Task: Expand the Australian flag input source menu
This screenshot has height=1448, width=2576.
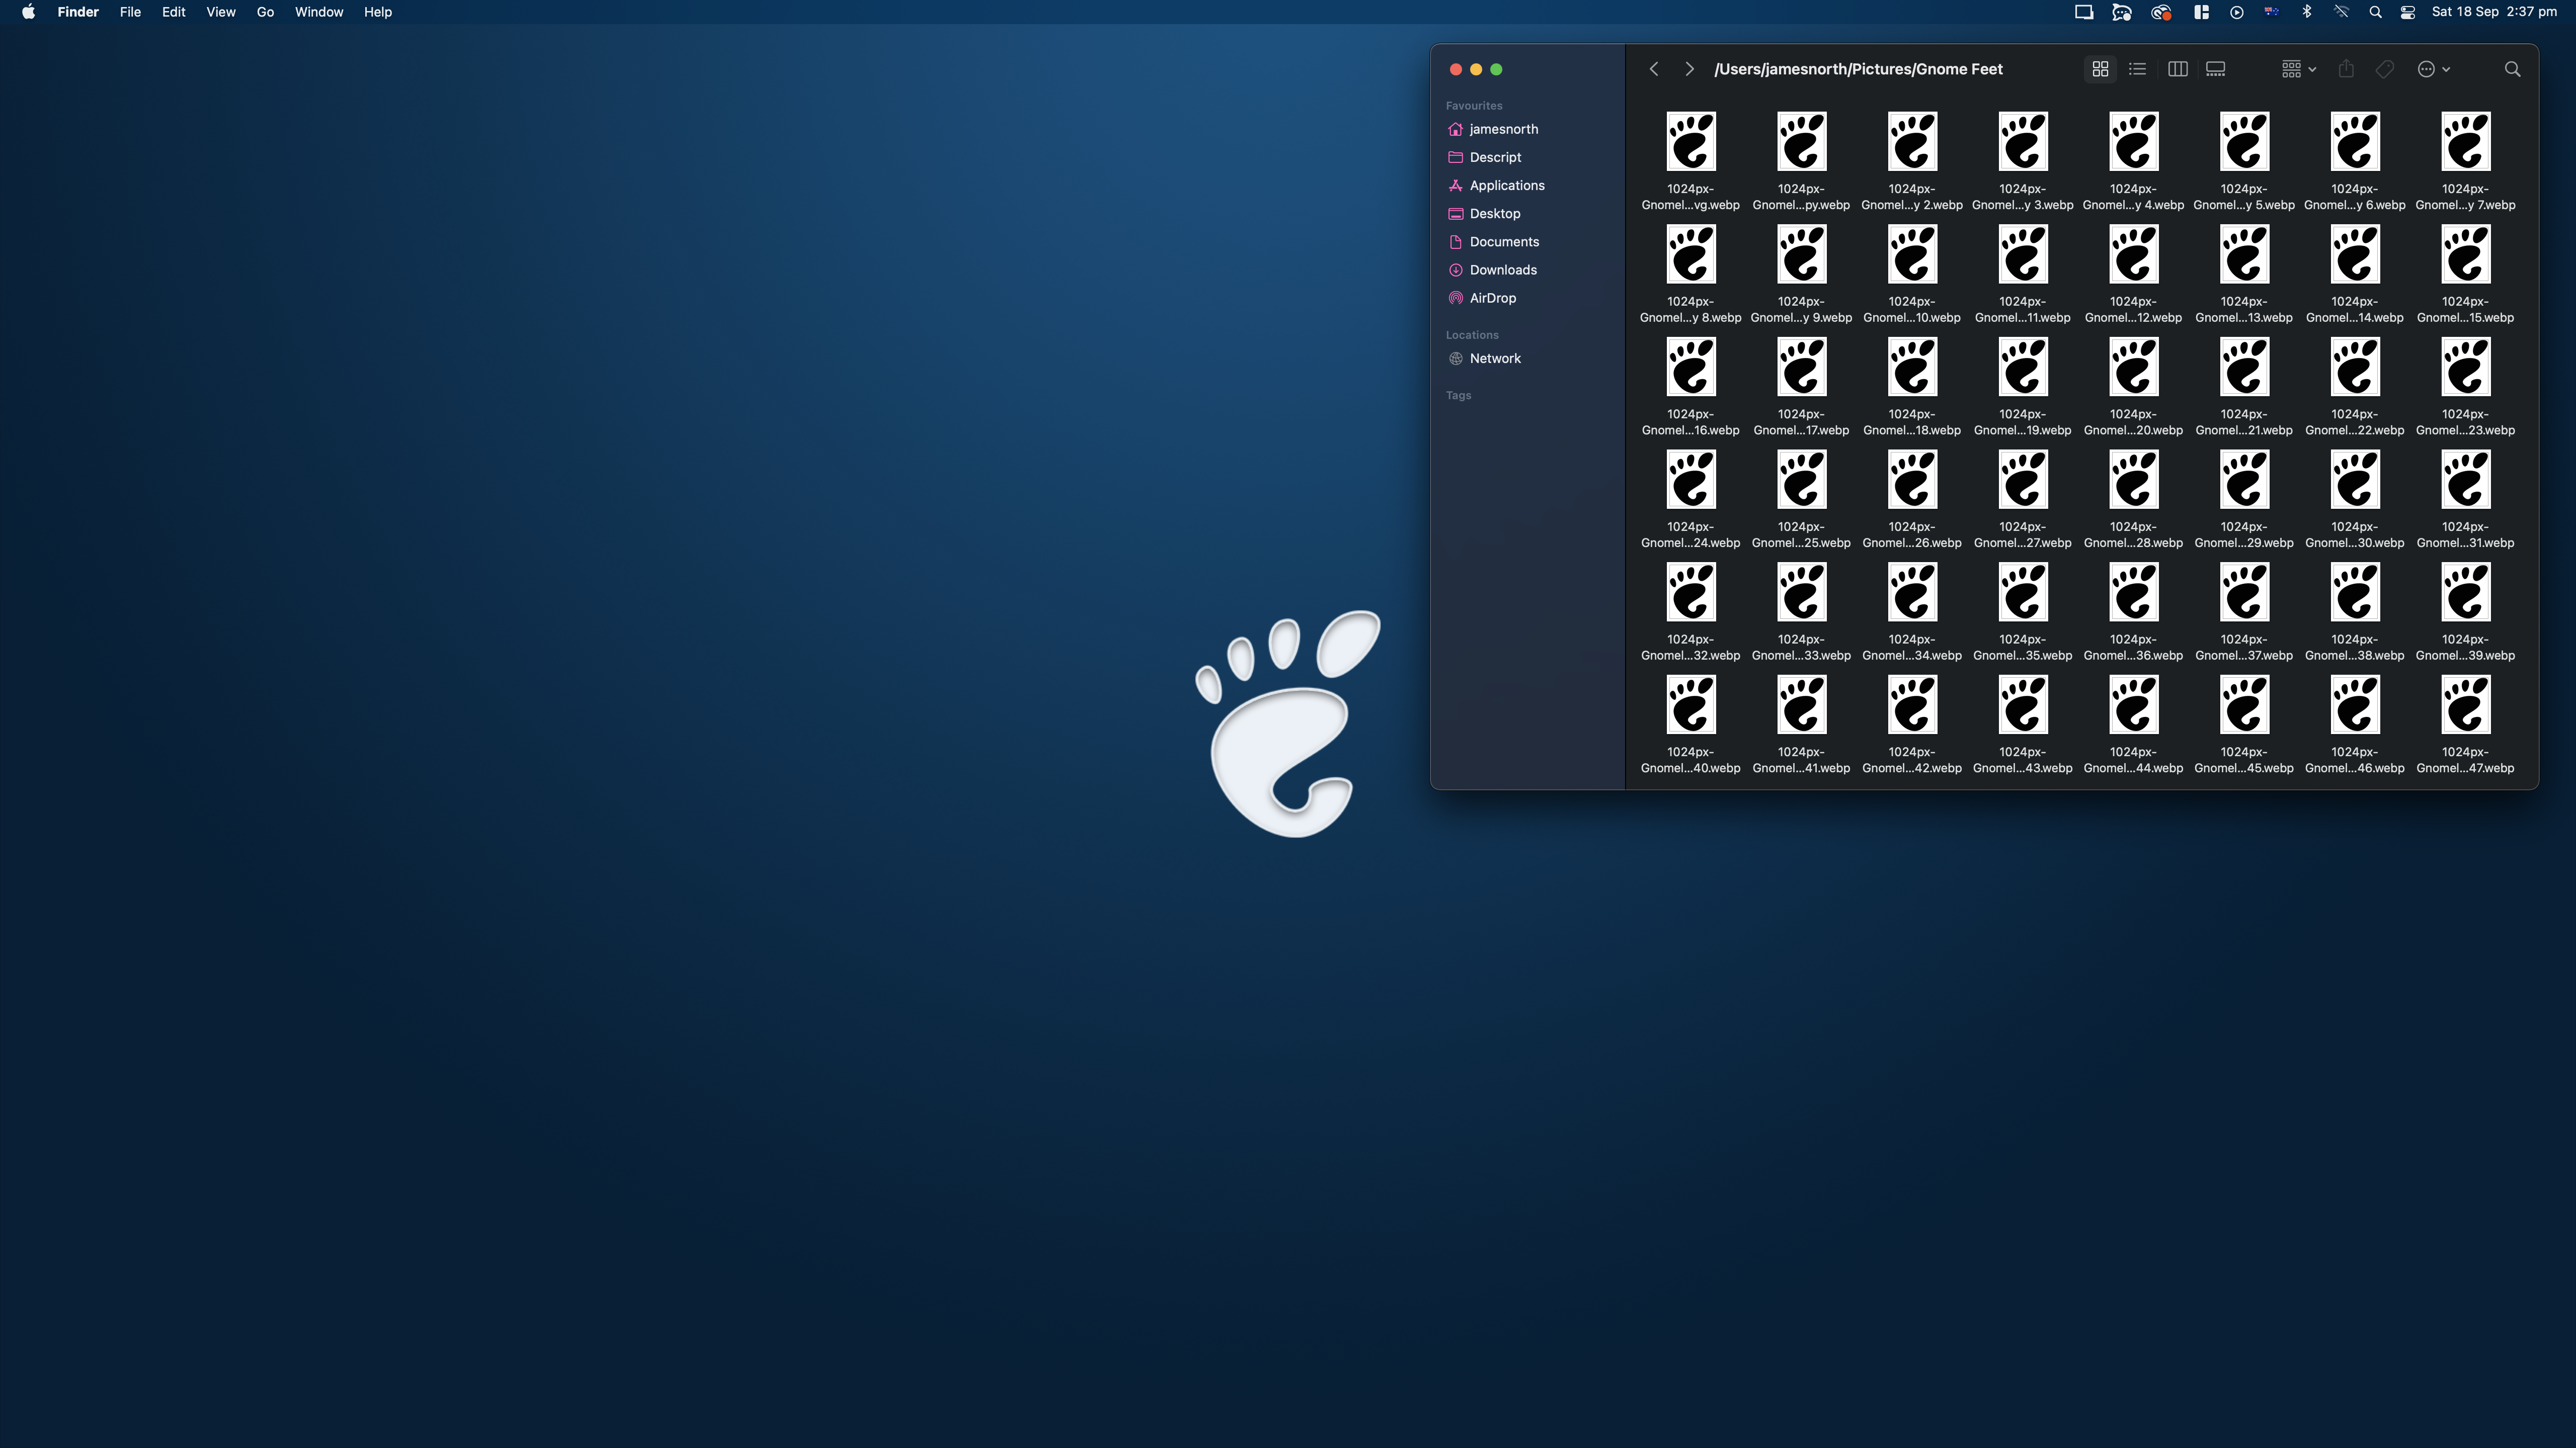Action: 2272,12
